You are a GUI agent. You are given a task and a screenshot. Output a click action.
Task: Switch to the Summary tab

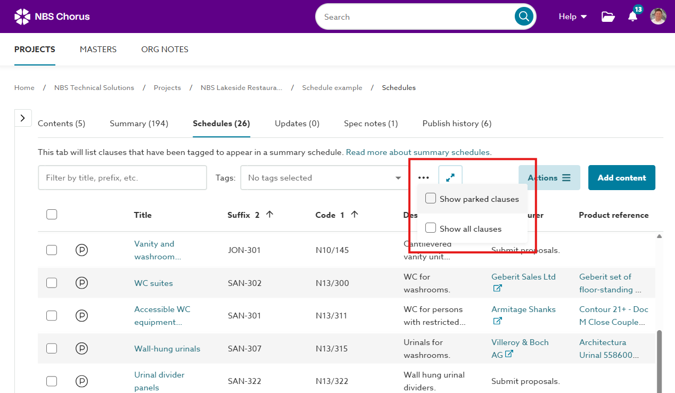(x=138, y=123)
